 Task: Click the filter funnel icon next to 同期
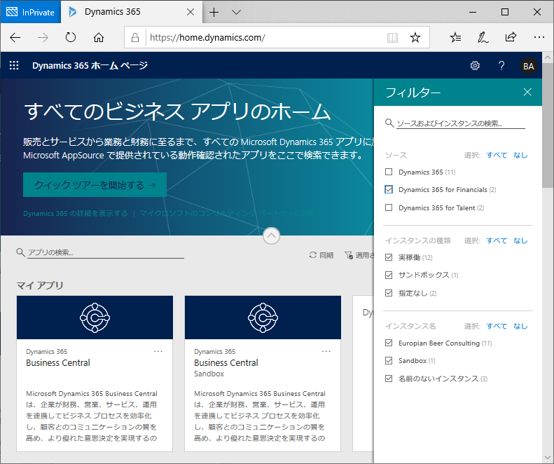(x=348, y=255)
